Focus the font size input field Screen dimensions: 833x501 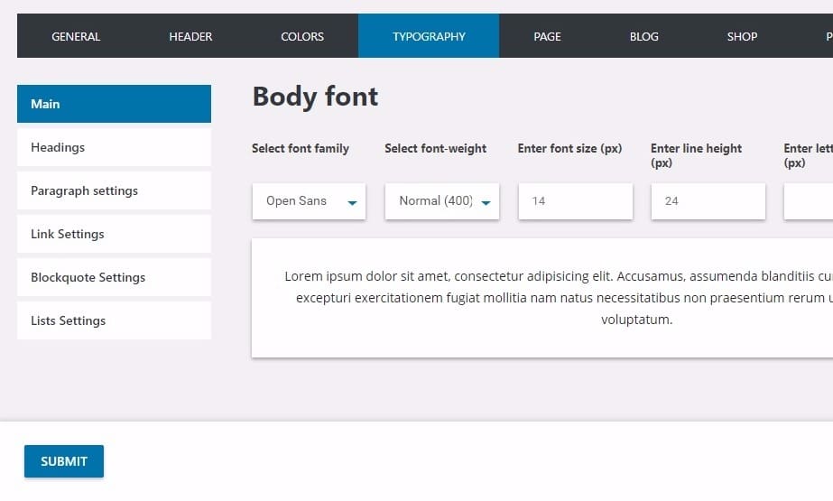[575, 201]
